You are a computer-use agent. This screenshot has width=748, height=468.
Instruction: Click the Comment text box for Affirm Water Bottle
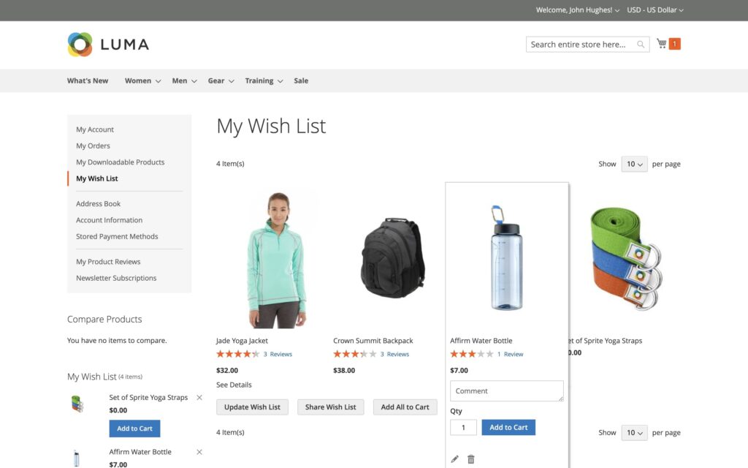coord(507,390)
